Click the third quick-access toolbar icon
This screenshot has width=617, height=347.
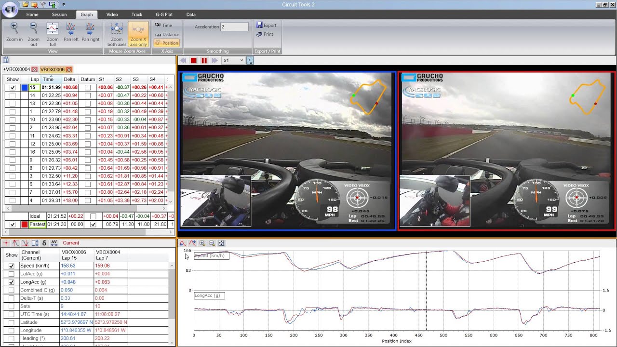click(x=43, y=4)
